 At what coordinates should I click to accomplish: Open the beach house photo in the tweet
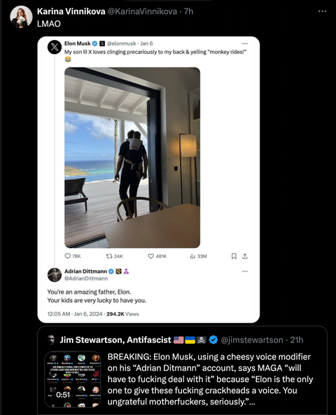(x=132, y=158)
